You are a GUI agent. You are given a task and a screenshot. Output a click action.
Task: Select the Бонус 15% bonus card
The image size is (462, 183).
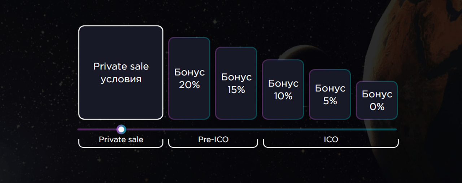[236, 83]
